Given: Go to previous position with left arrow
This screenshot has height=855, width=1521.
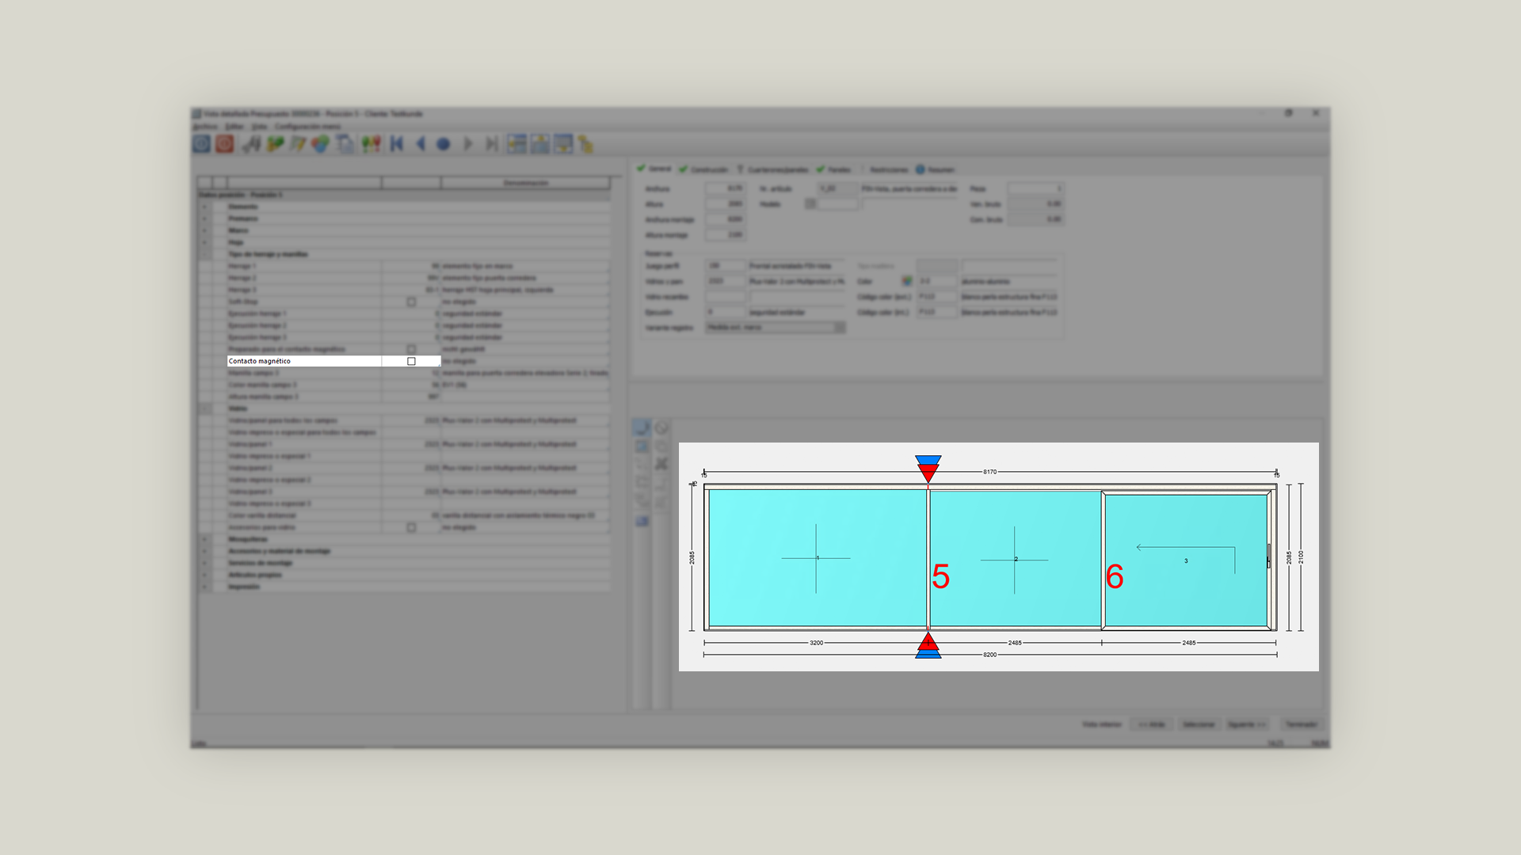Looking at the screenshot, I should pyautogui.click(x=421, y=144).
